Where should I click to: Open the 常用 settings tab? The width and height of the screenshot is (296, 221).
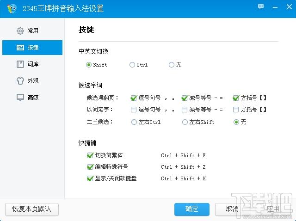[x=32, y=31]
